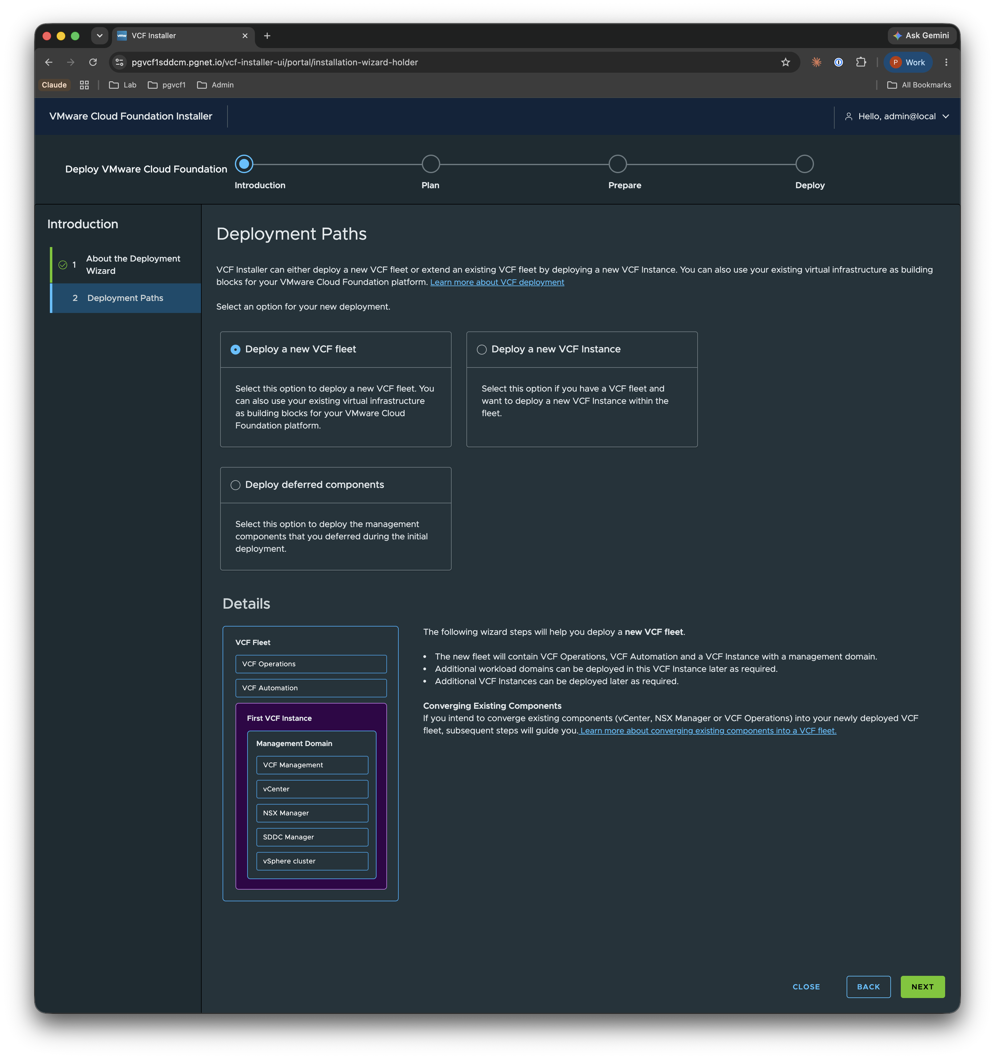Click the user avatar icon in header

coord(848,116)
